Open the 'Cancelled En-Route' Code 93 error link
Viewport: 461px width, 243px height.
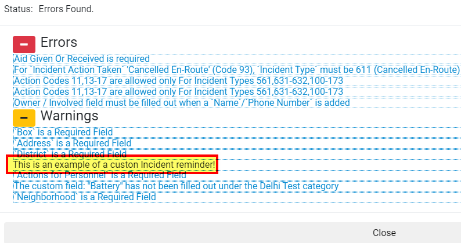coord(237,70)
